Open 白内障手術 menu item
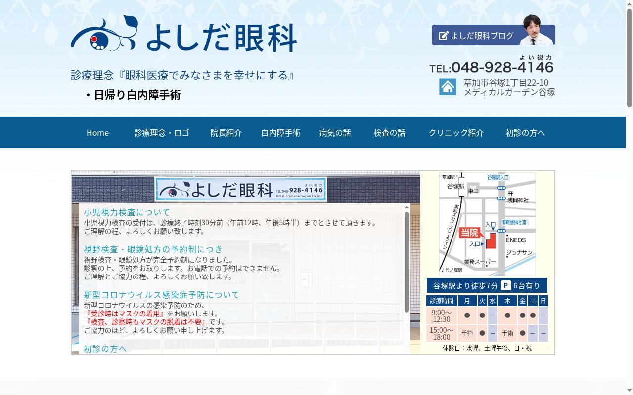Viewport: 633px width, 395px height. (x=280, y=133)
